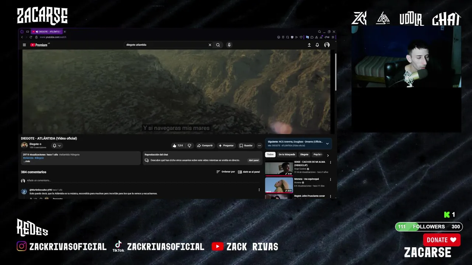Open the browser AI assistant icon
The height and width of the screenshot is (265, 472).
point(327,37)
